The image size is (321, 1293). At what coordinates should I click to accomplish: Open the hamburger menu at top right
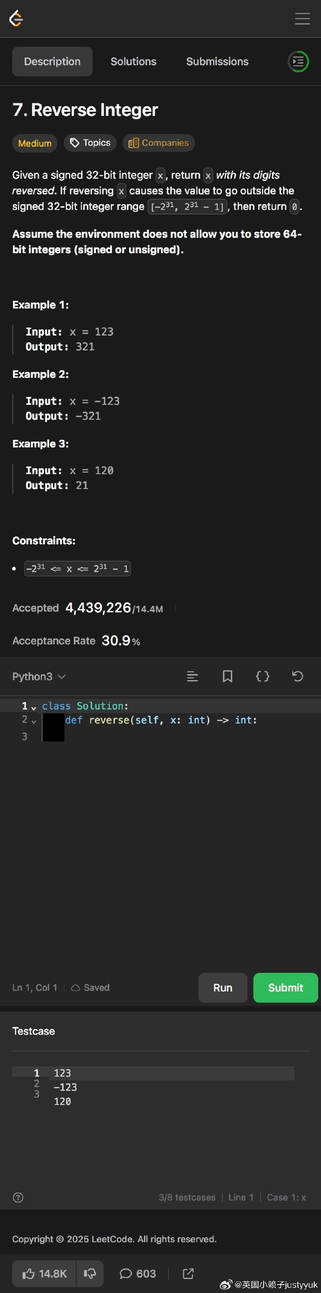tap(302, 19)
